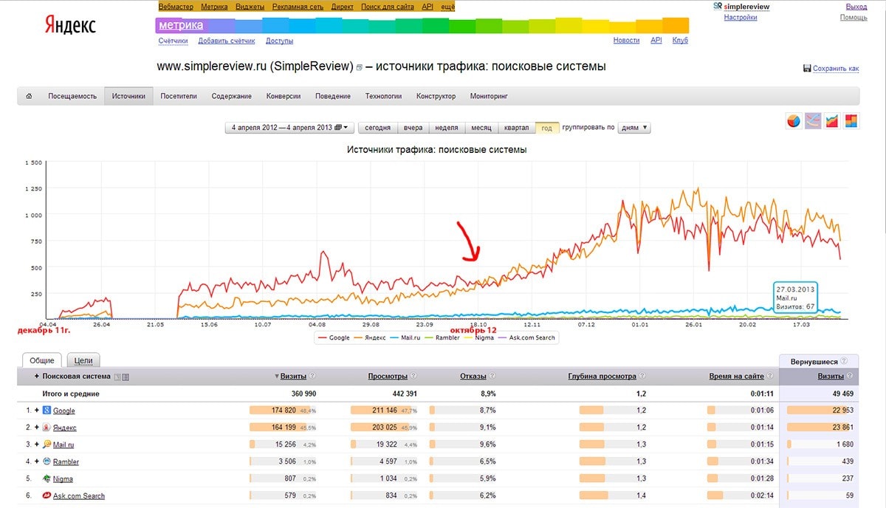Image resolution: width=886 pixels, height=508 pixels.
Task: Open the date range picker dropdown
Action: (290, 128)
